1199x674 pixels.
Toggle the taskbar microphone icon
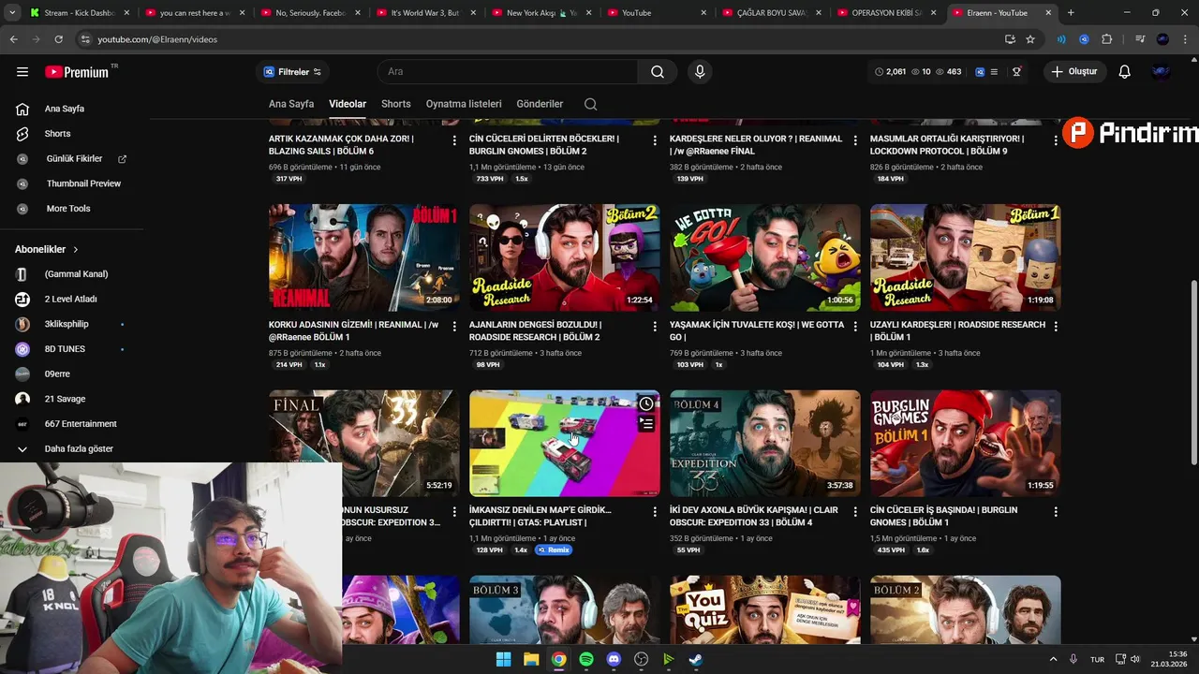[x=1073, y=659]
